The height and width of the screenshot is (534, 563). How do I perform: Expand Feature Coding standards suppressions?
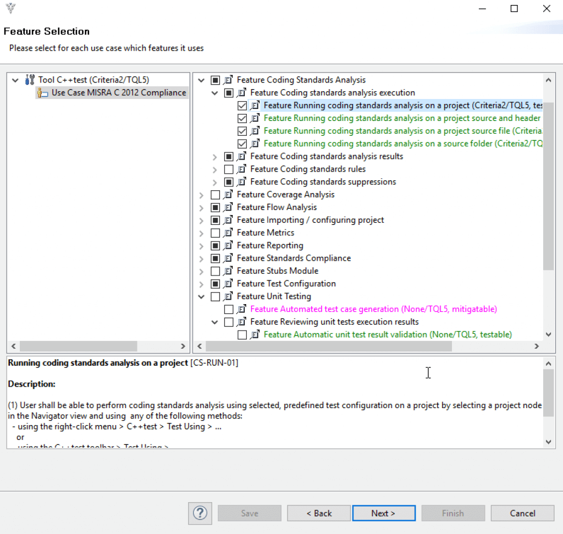(215, 183)
